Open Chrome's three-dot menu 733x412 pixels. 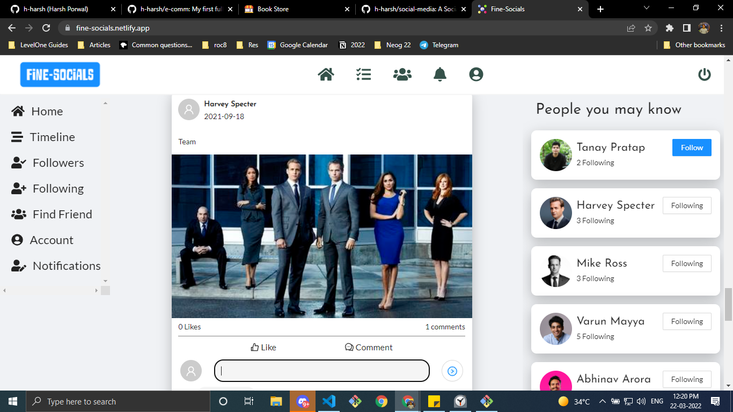pyautogui.click(x=721, y=28)
